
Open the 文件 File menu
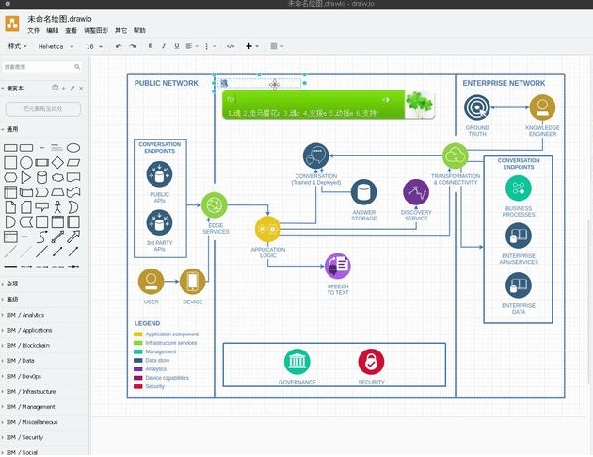33,30
